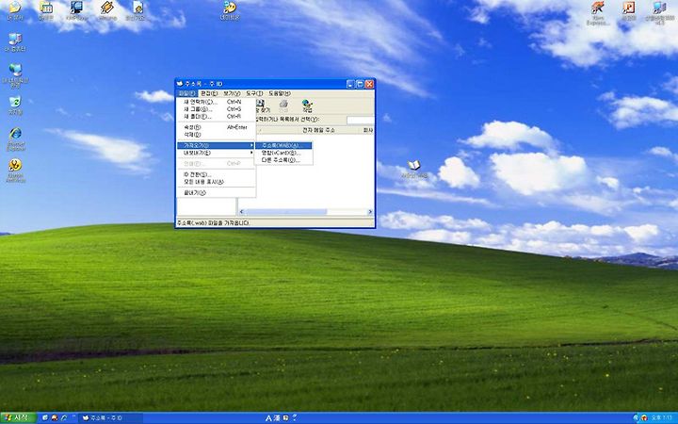The width and height of the screenshot is (678, 424).
Task: Select 삭제(D) in the file menu
Action: pyautogui.click(x=217, y=135)
